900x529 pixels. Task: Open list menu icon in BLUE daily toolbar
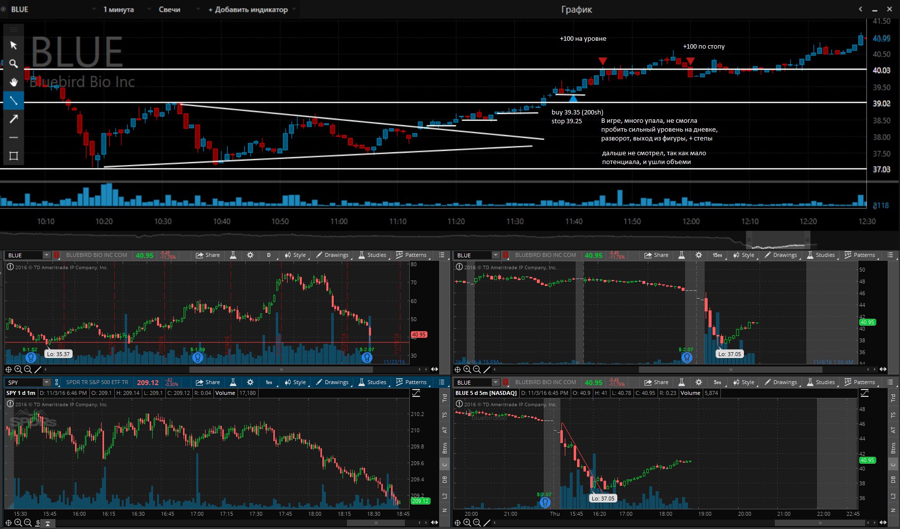coord(442,255)
